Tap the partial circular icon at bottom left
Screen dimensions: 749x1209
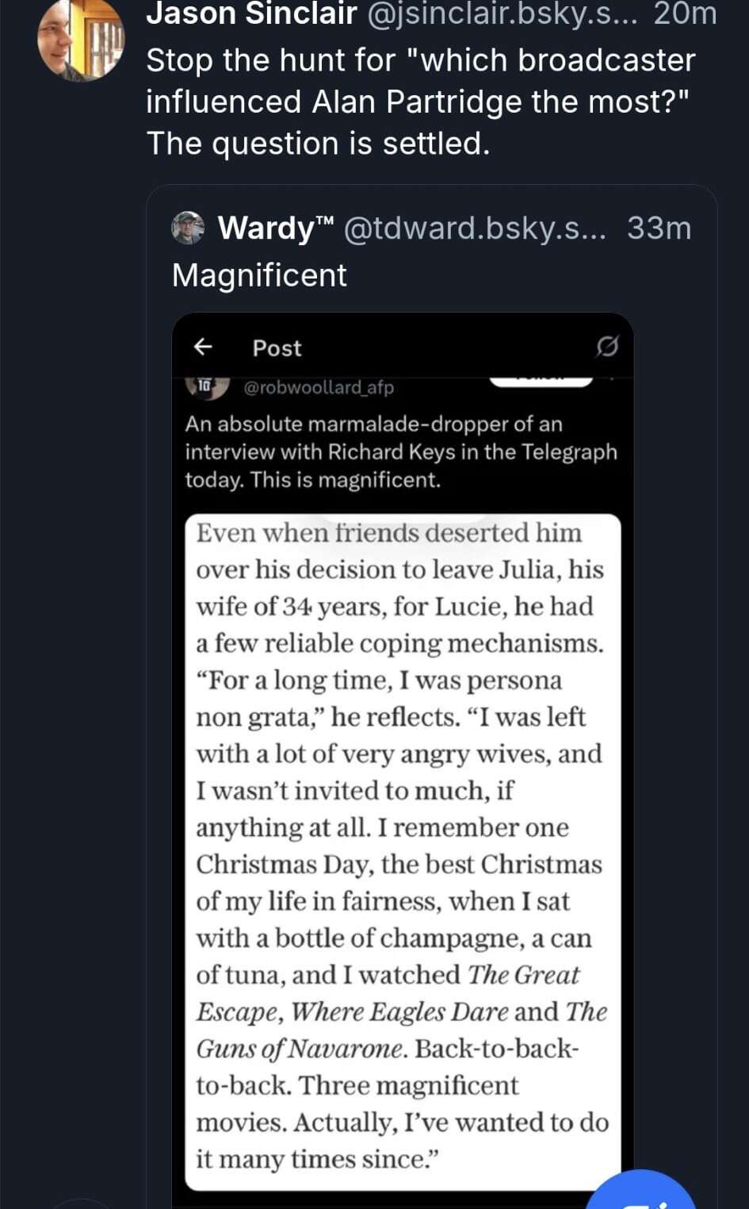click(x=79, y=1204)
